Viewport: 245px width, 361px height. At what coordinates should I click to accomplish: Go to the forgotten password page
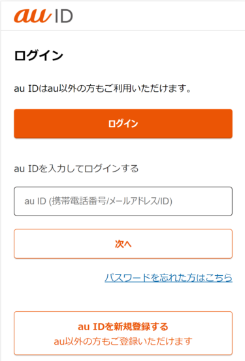click(x=169, y=278)
